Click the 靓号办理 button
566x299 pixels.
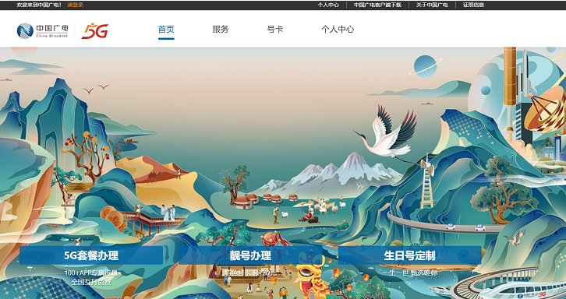(250, 255)
